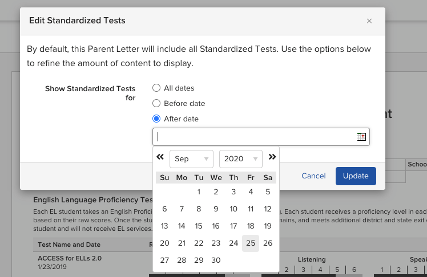Pick September 24 in the calendar
The height and width of the screenshot is (277, 427).
[x=233, y=243]
